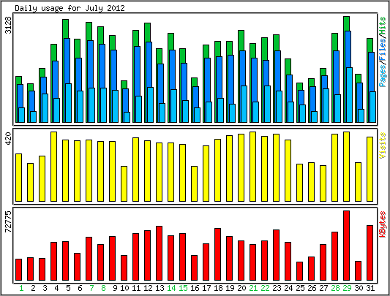Click the green Hits bar top for day 5

pyautogui.click(x=65, y=29)
